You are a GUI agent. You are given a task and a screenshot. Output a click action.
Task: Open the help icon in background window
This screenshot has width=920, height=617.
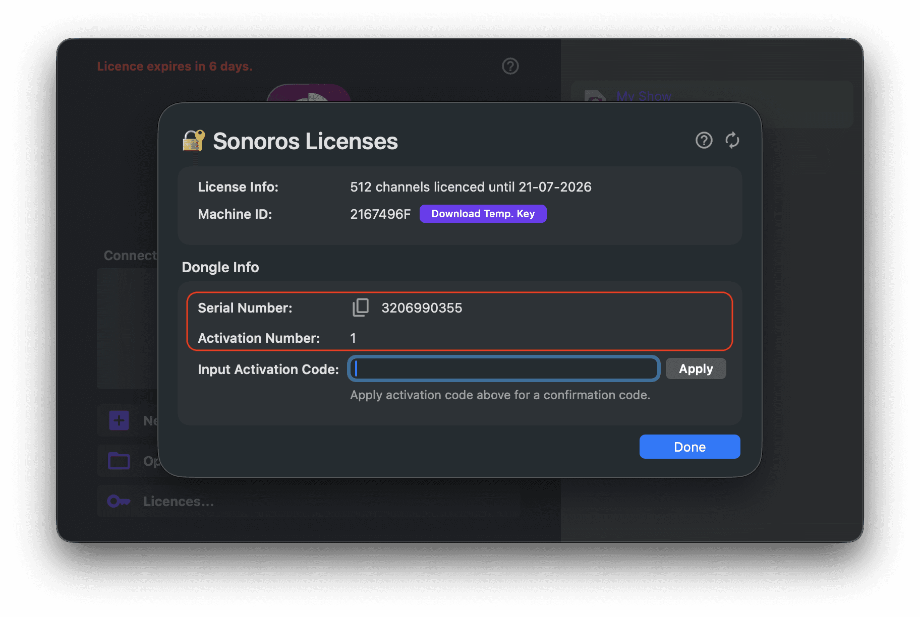coord(510,66)
